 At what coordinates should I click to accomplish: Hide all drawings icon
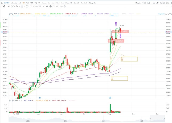click(54, 6)
